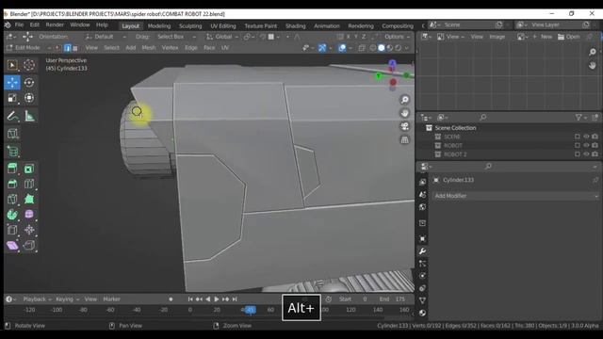Open the Modifier properties wrench tab
This screenshot has width=603, height=339.
coord(422,251)
